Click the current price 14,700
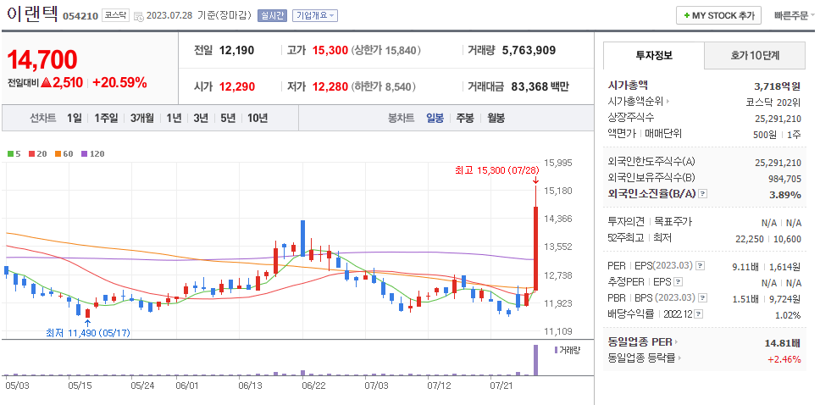This screenshot has width=820, height=405. 42,59
